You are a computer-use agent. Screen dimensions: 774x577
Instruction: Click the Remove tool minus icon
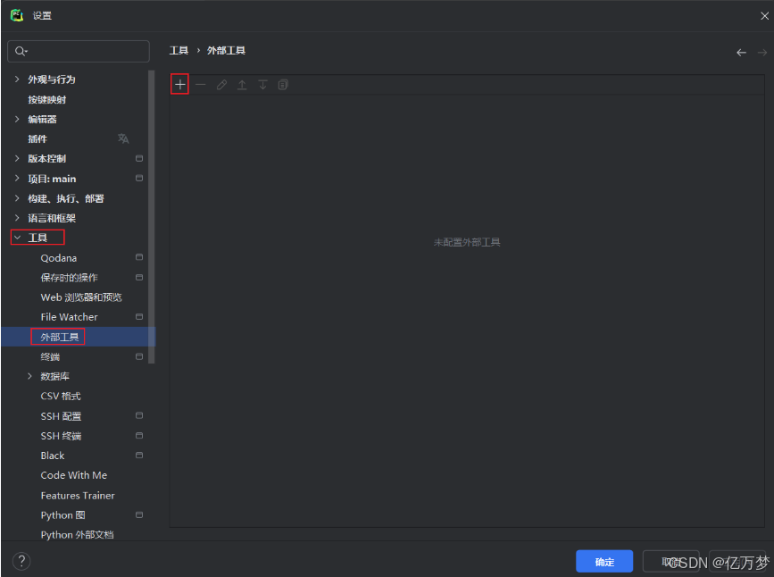point(200,84)
